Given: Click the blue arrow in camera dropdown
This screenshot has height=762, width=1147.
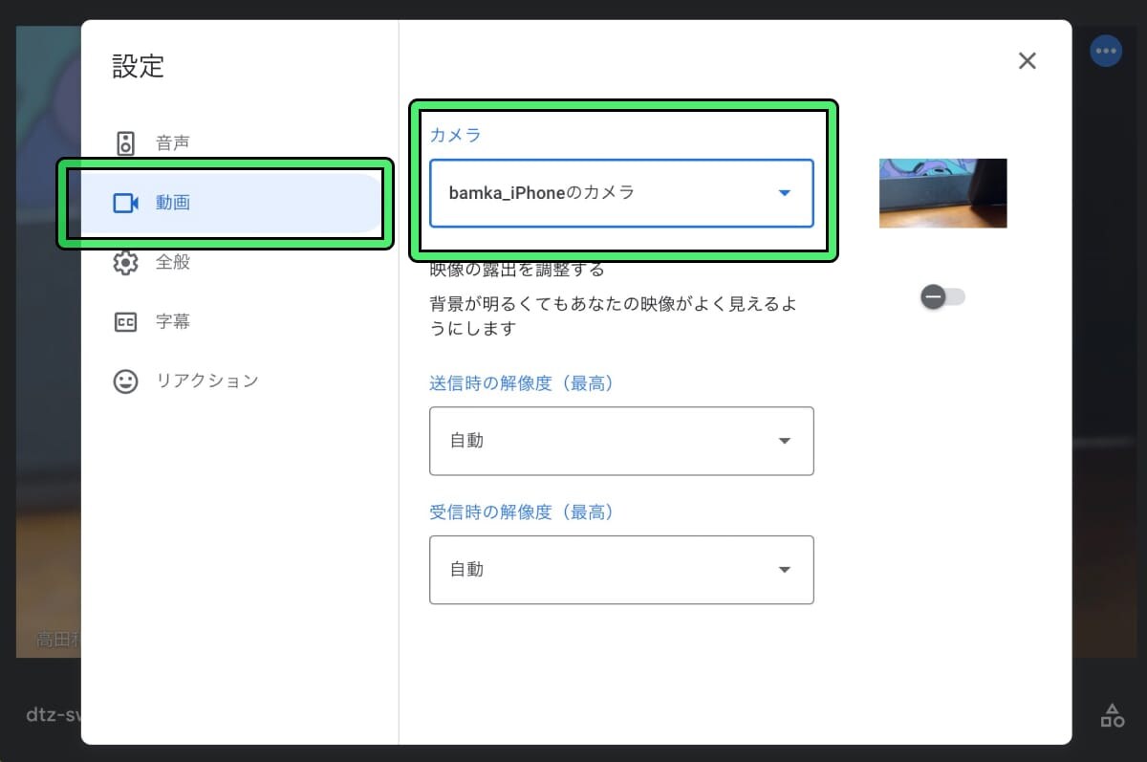Looking at the screenshot, I should click(x=785, y=193).
